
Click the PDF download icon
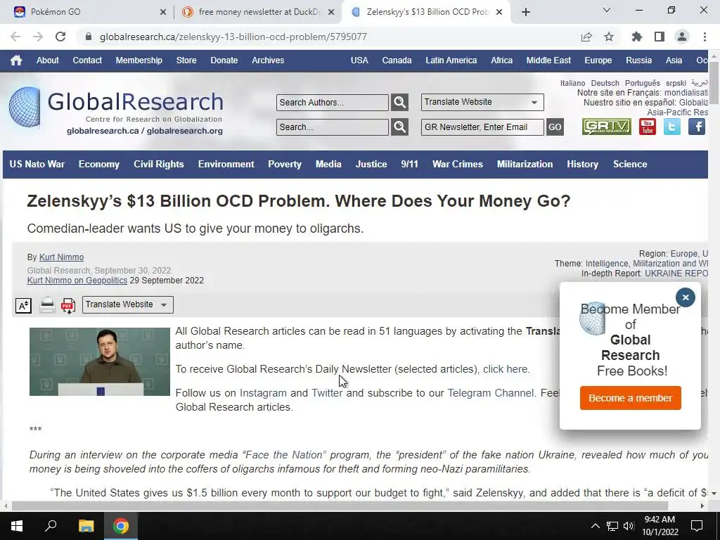(68, 305)
